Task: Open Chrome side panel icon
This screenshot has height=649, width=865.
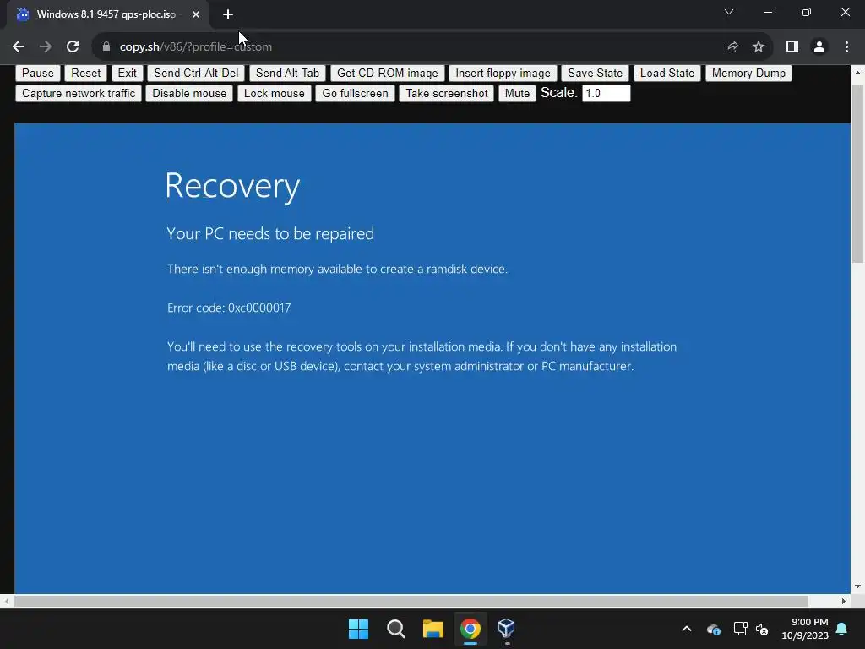Action: coord(792,47)
